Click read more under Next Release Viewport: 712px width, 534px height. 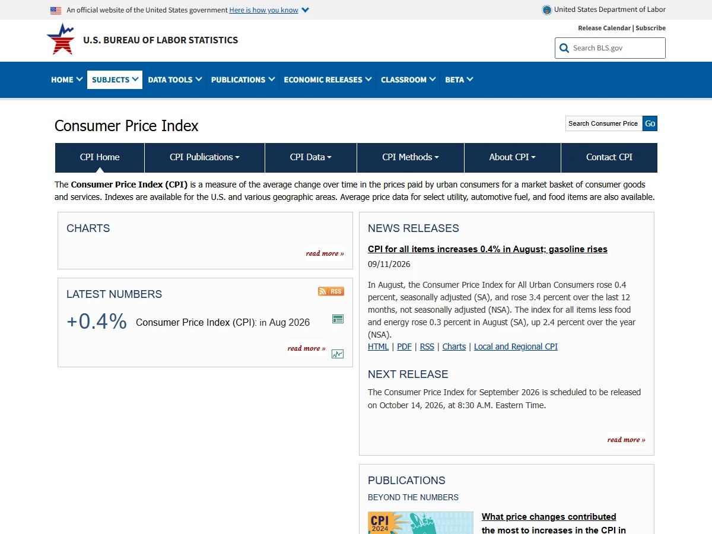pyautogui.click(x=626, y=440)
